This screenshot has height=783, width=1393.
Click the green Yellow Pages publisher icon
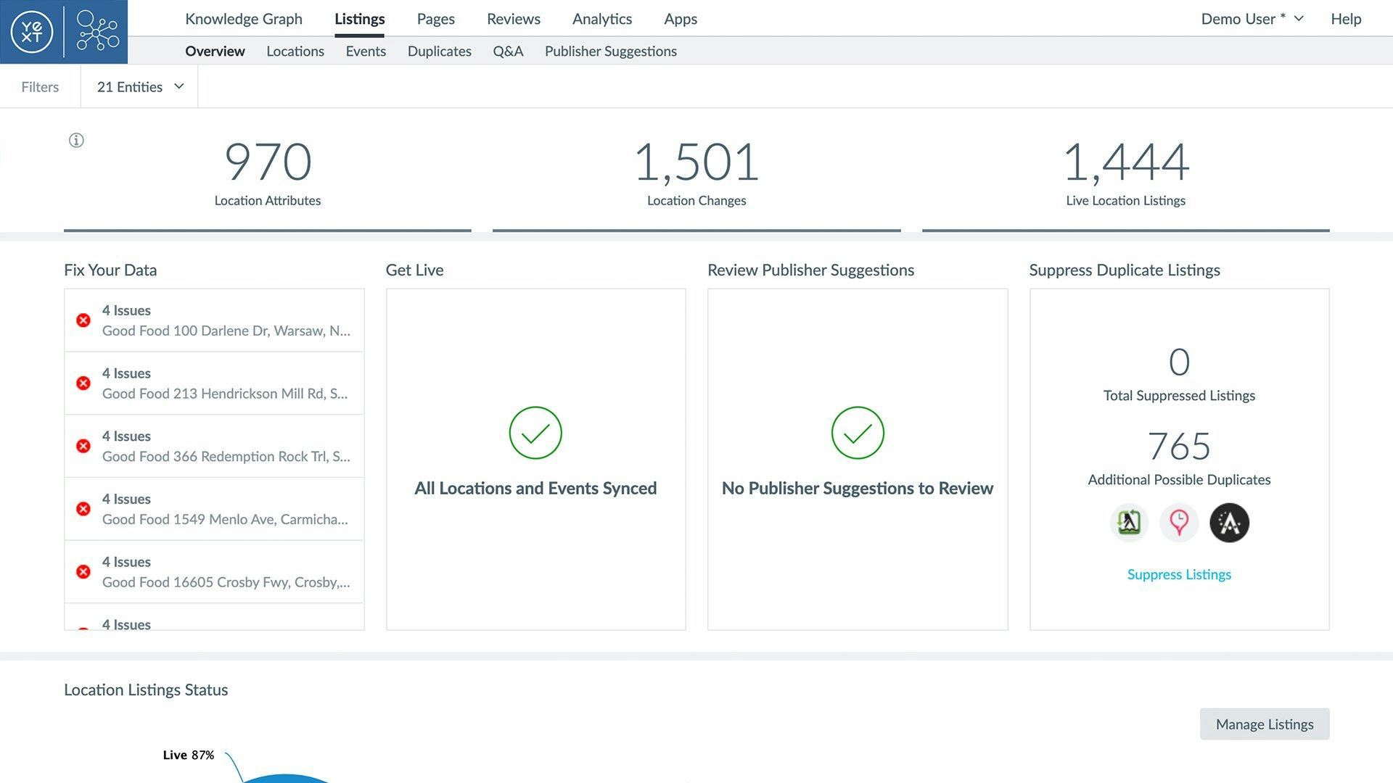pos(1129,523)
